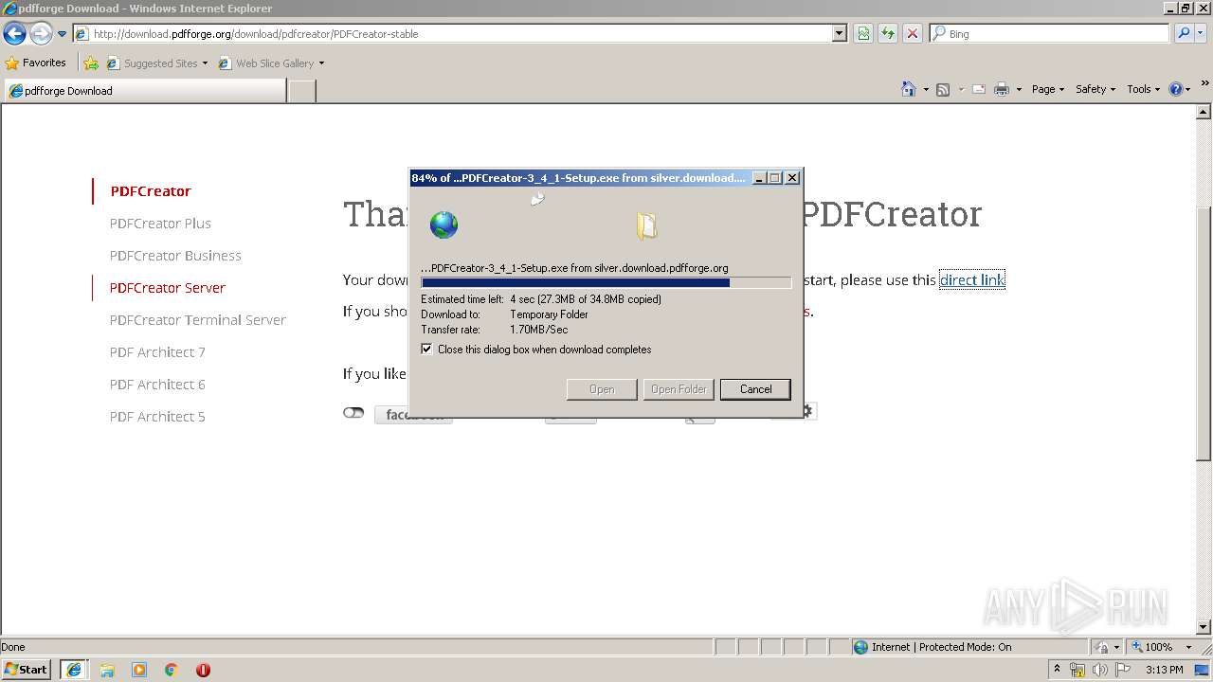Select the pdfforge Download tab

tap(144, 91)
